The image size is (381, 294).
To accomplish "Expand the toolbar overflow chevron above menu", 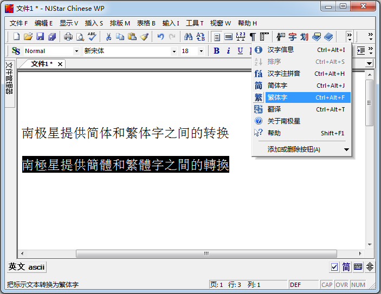I will click(x=350, y=37).
